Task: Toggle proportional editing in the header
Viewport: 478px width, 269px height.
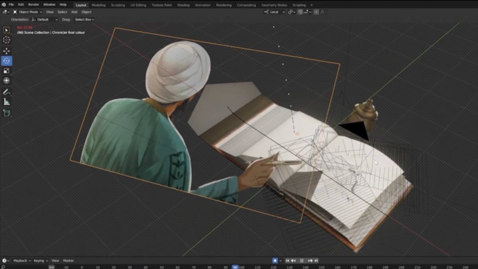Action: (316, 12)
